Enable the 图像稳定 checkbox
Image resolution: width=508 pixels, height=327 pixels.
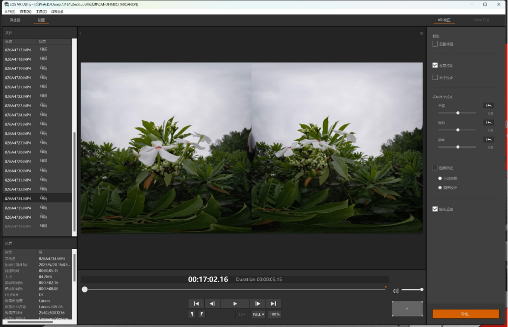tap(435, 168)
